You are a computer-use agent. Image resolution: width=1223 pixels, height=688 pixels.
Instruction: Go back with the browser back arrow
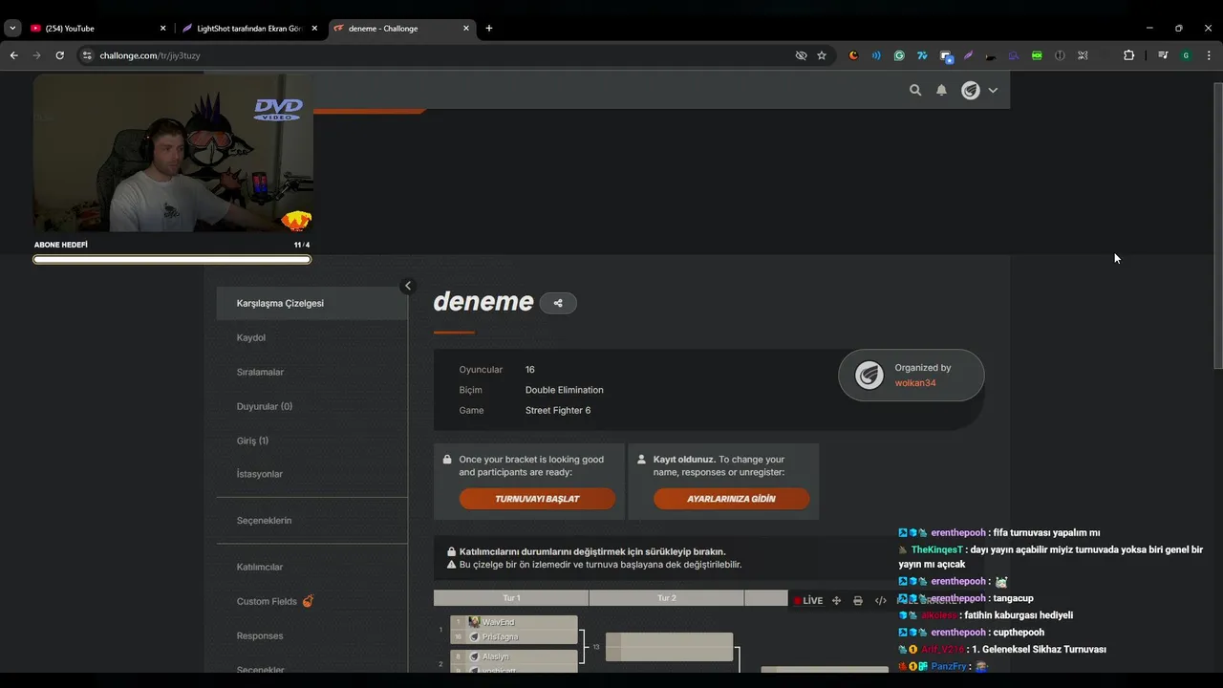point(13,55)
